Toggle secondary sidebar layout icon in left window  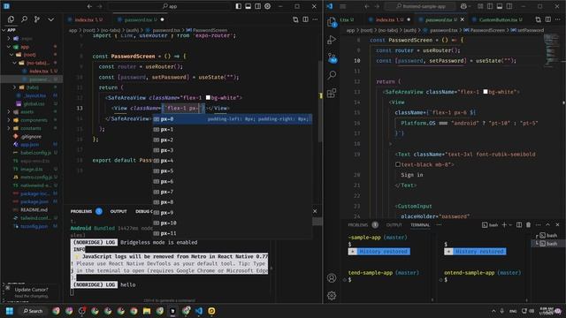click(257, 6)
